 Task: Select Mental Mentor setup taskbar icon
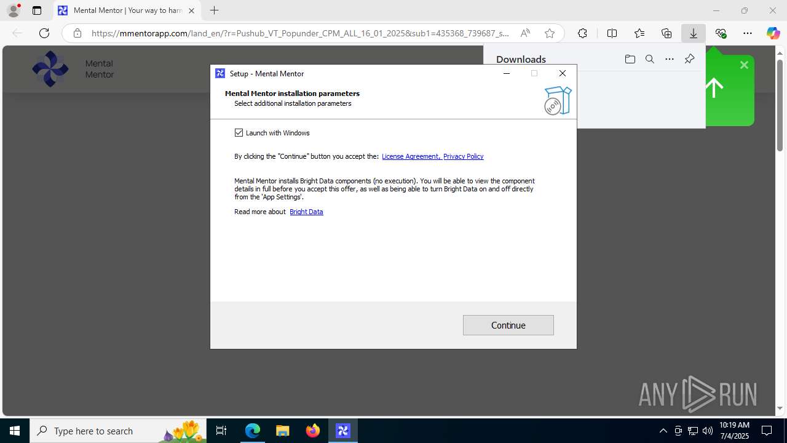tap(343, 431)
